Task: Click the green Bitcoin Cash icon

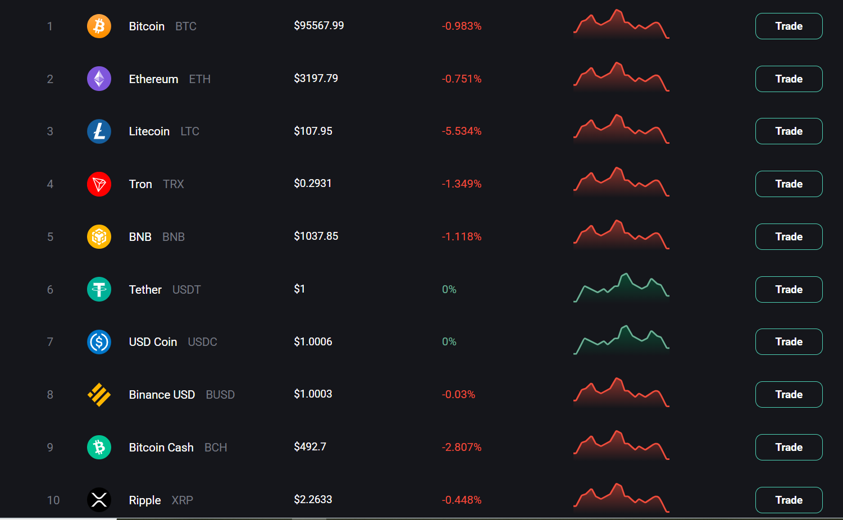Action: 99,448
